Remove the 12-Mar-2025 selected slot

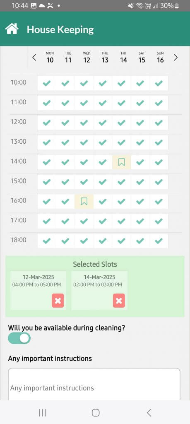click(x=58, y=301)
